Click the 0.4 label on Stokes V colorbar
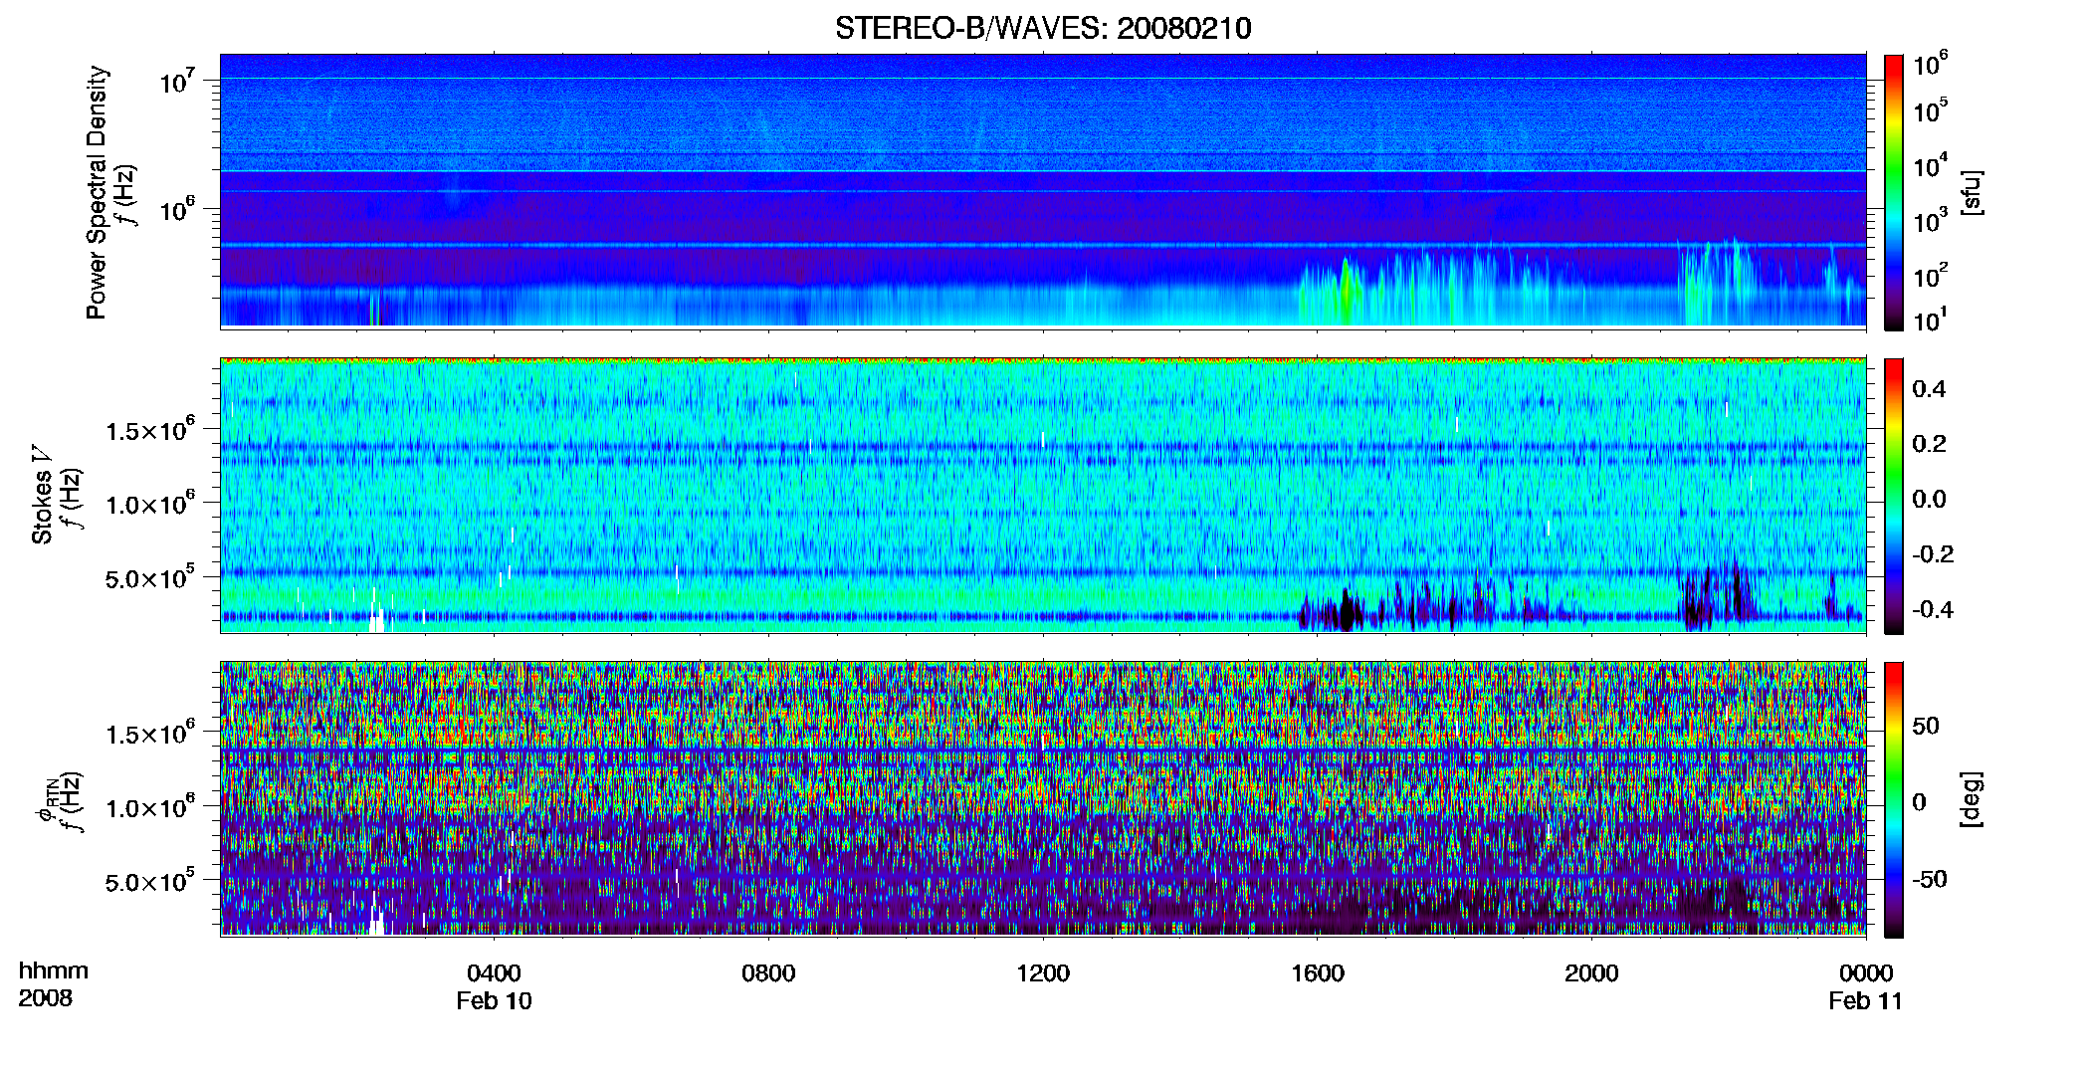 click(x=1929, y=389)
